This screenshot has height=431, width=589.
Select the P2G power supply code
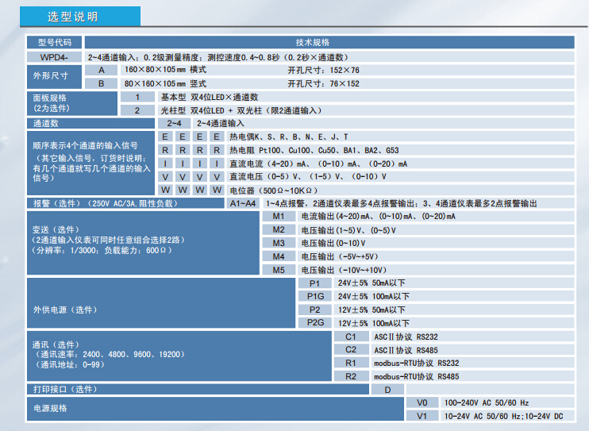coord(315,323)
